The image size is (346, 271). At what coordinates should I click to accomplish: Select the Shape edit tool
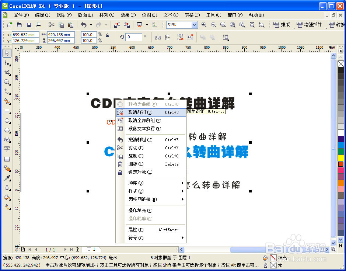click(x=7, y=63)
